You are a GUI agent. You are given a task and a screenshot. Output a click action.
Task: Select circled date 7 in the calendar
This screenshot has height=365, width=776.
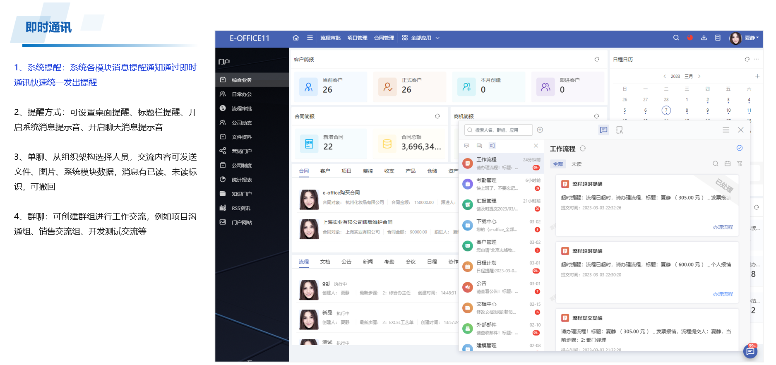(666, 110)
